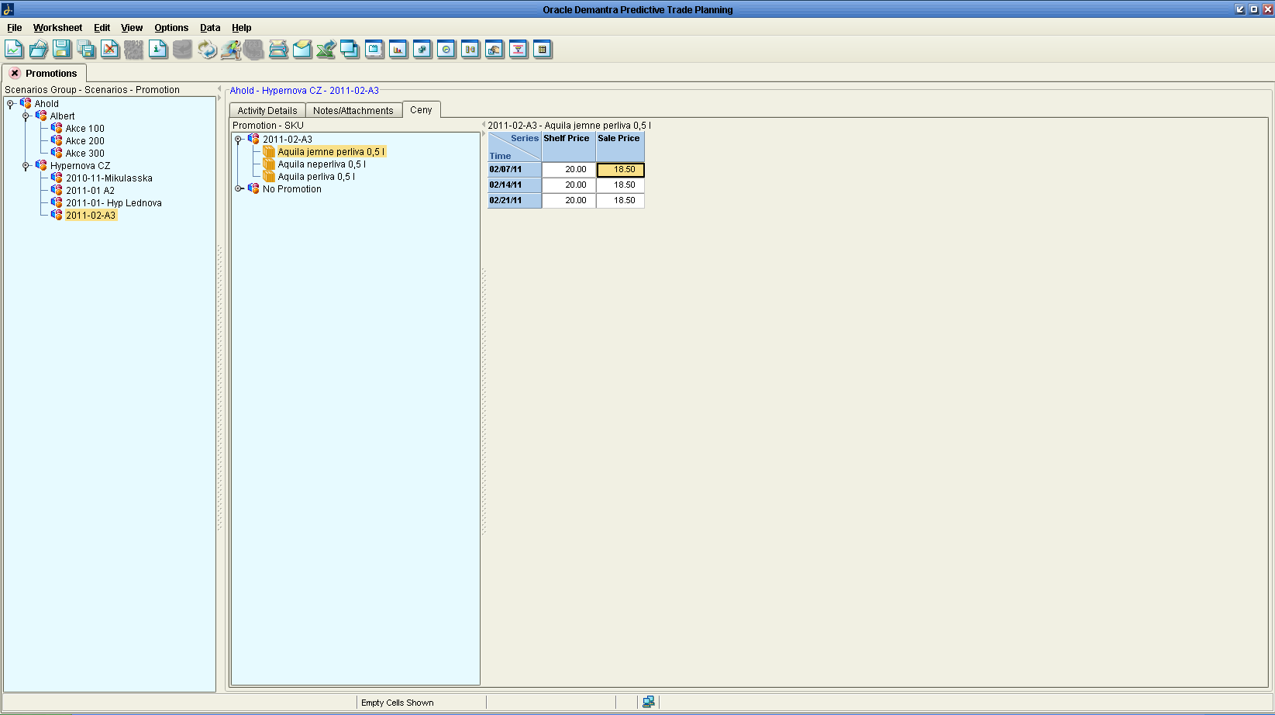
Task: Click the Send mail envelope icon
Action: coord(302,49)
